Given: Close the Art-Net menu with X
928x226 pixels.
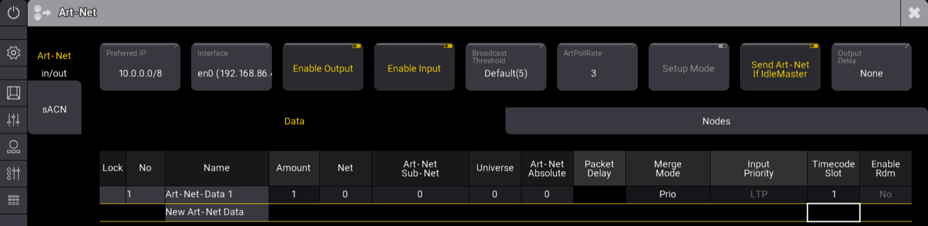Looking at the screenshot, I should point(914,13).
